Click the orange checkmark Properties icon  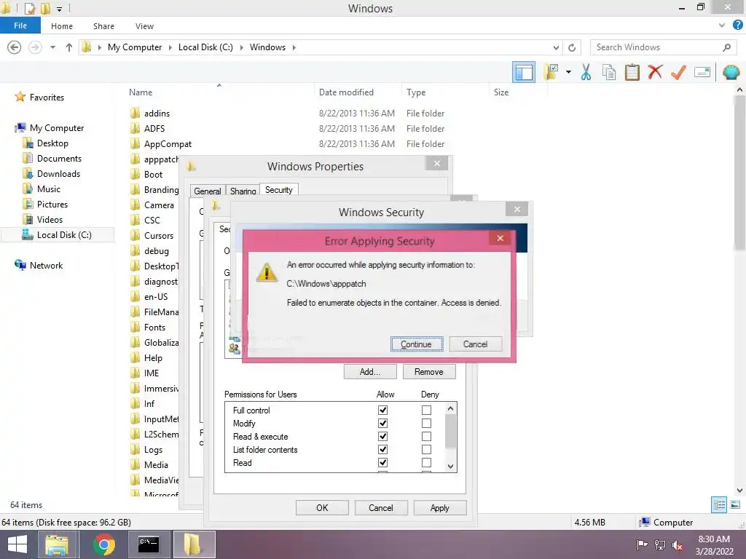[x=678, y=72]
